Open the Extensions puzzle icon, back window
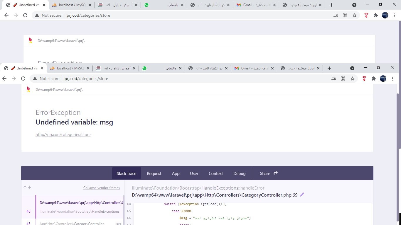This screenshot has width=401, height=225. 376,15
